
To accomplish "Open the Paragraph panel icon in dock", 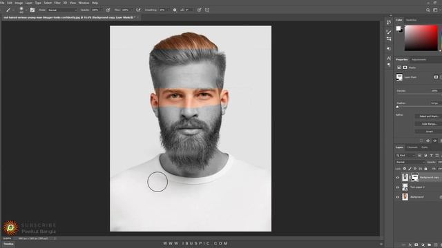I will (x=389, y=65).
